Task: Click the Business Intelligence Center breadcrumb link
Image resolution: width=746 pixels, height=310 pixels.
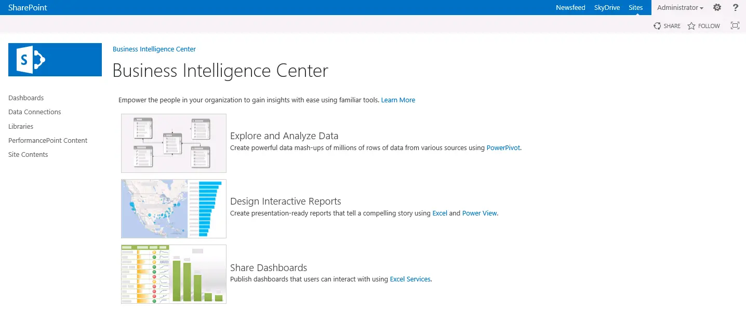Action: [154, 49]
